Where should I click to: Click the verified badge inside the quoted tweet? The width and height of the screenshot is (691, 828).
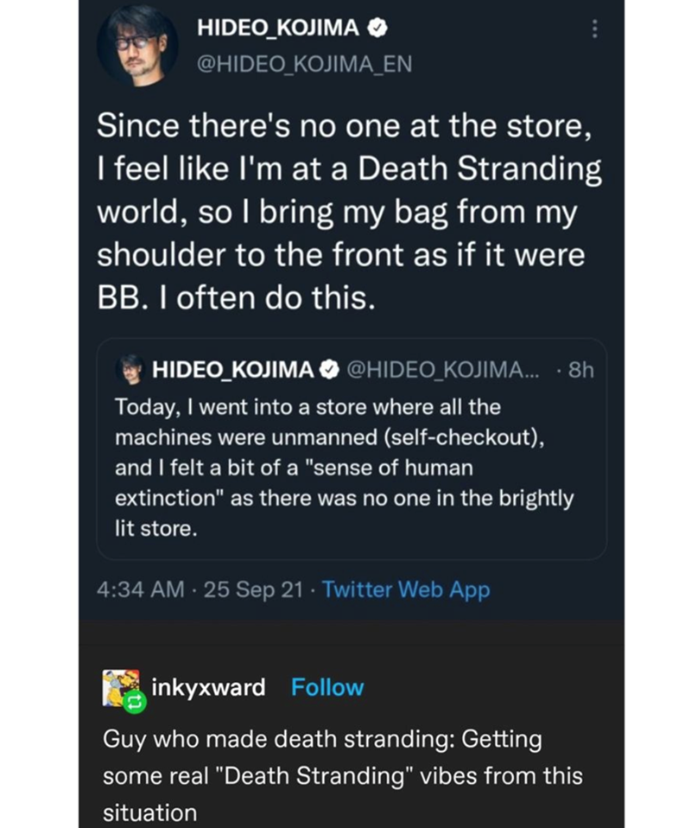pos(329,371)
